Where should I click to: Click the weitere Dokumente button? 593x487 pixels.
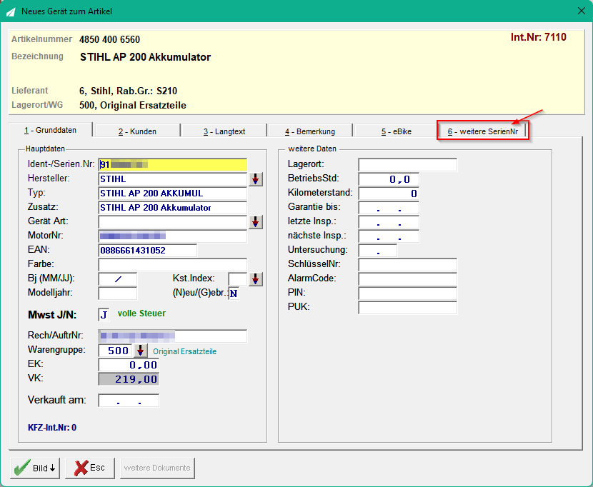(x=157, y=468)
